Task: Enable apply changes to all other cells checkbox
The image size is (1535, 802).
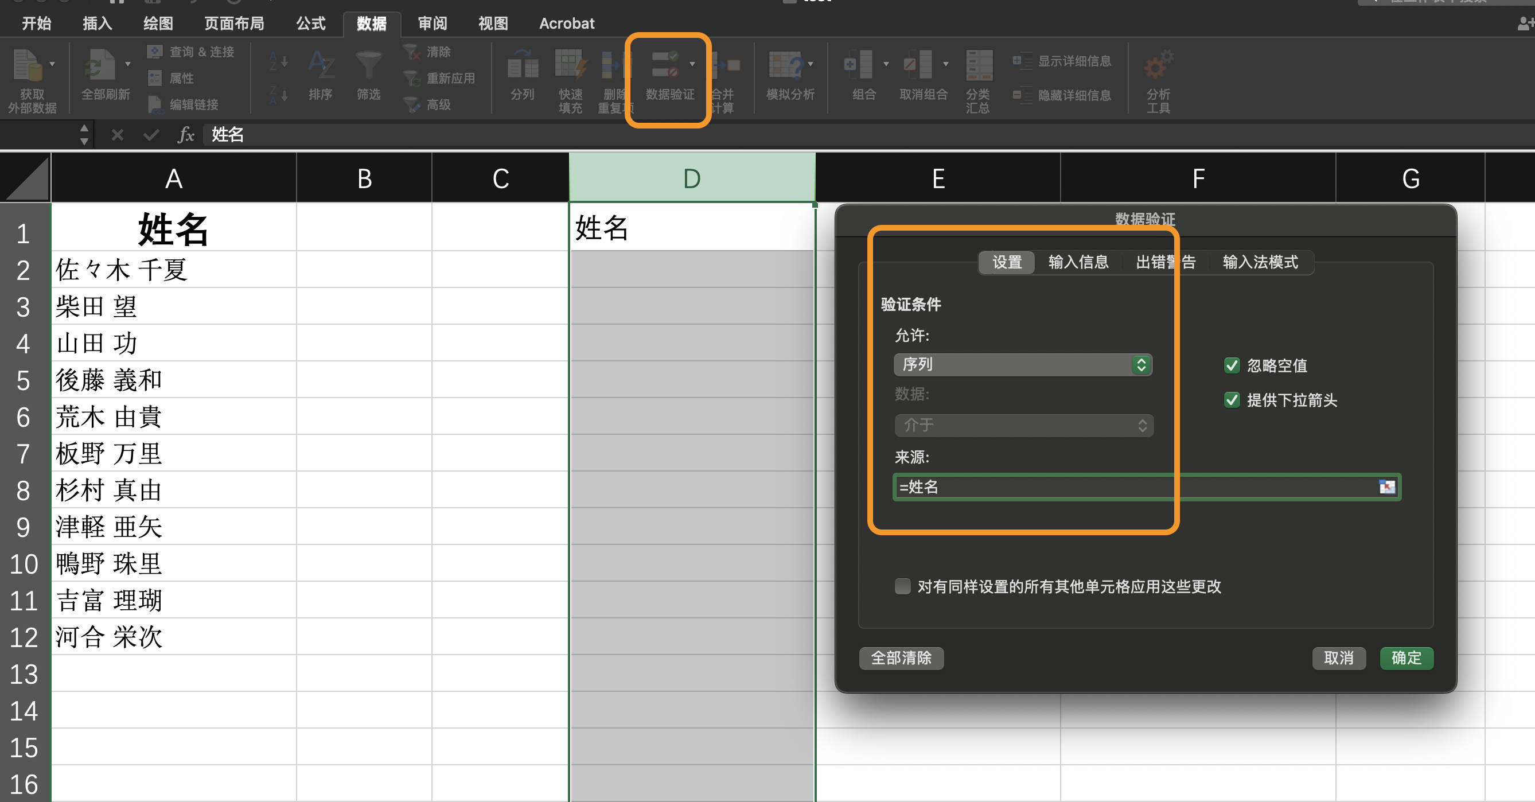Action: (x=902, y=587)
